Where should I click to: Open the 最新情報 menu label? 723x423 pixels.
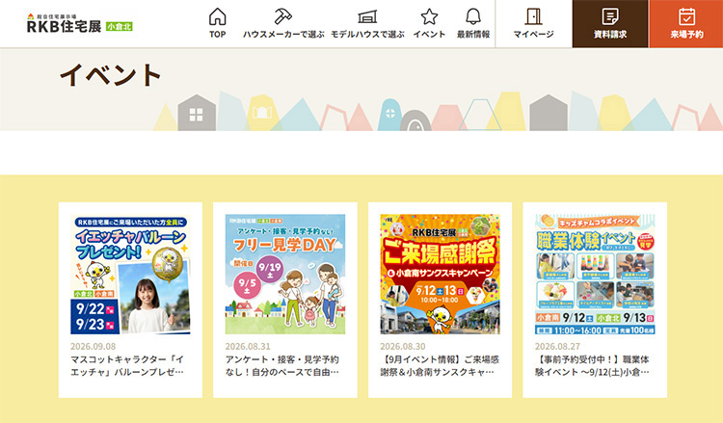tap(473, 34)
